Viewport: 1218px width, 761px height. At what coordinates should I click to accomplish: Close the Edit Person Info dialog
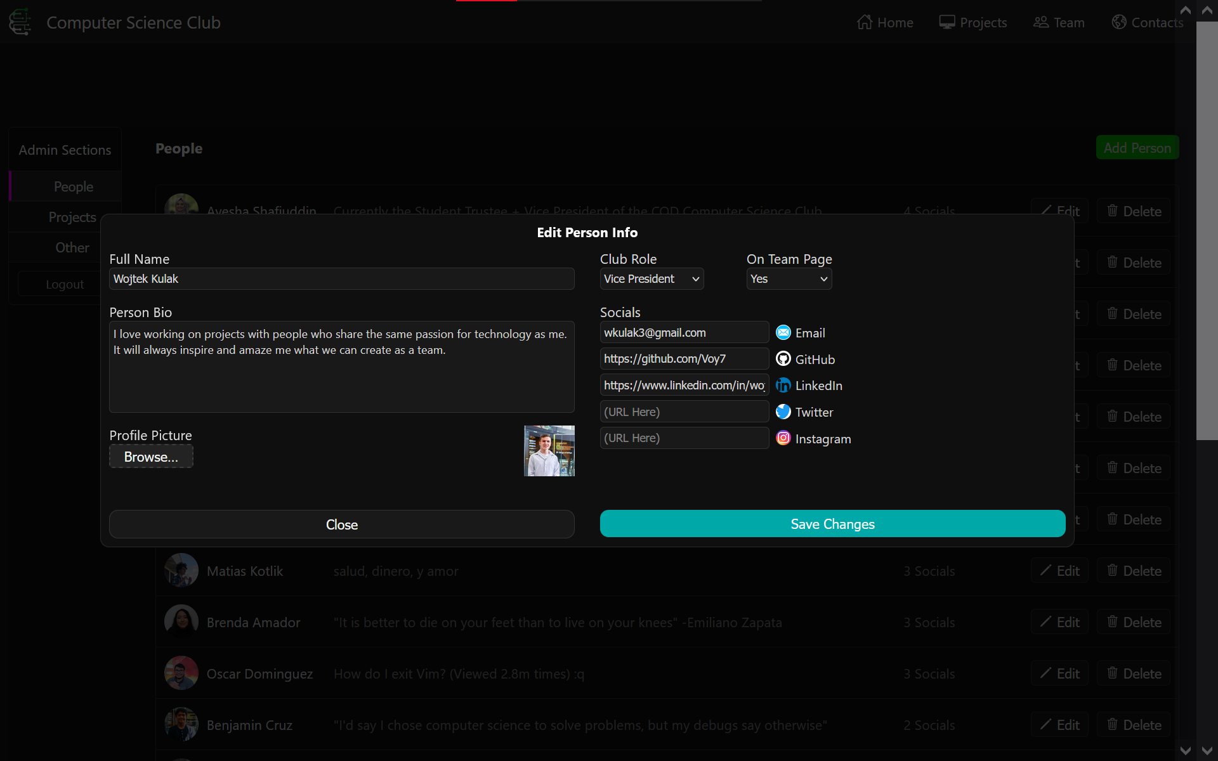pyautogui.click(x=341, y=524)
